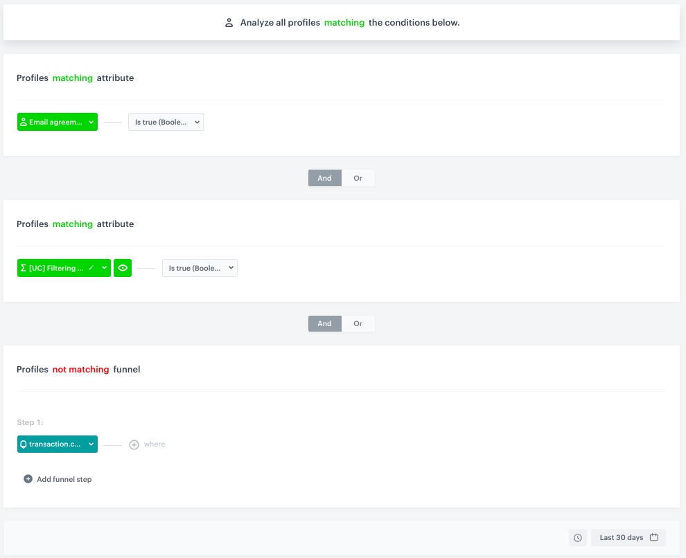The image size is (686, 558).
Task: Switch the first condition operator to Or
Action: tap(359, 178)
